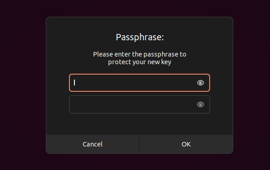Select the repeat passphrase box below
Screen dimensions: 270x170
coord(139,104)
